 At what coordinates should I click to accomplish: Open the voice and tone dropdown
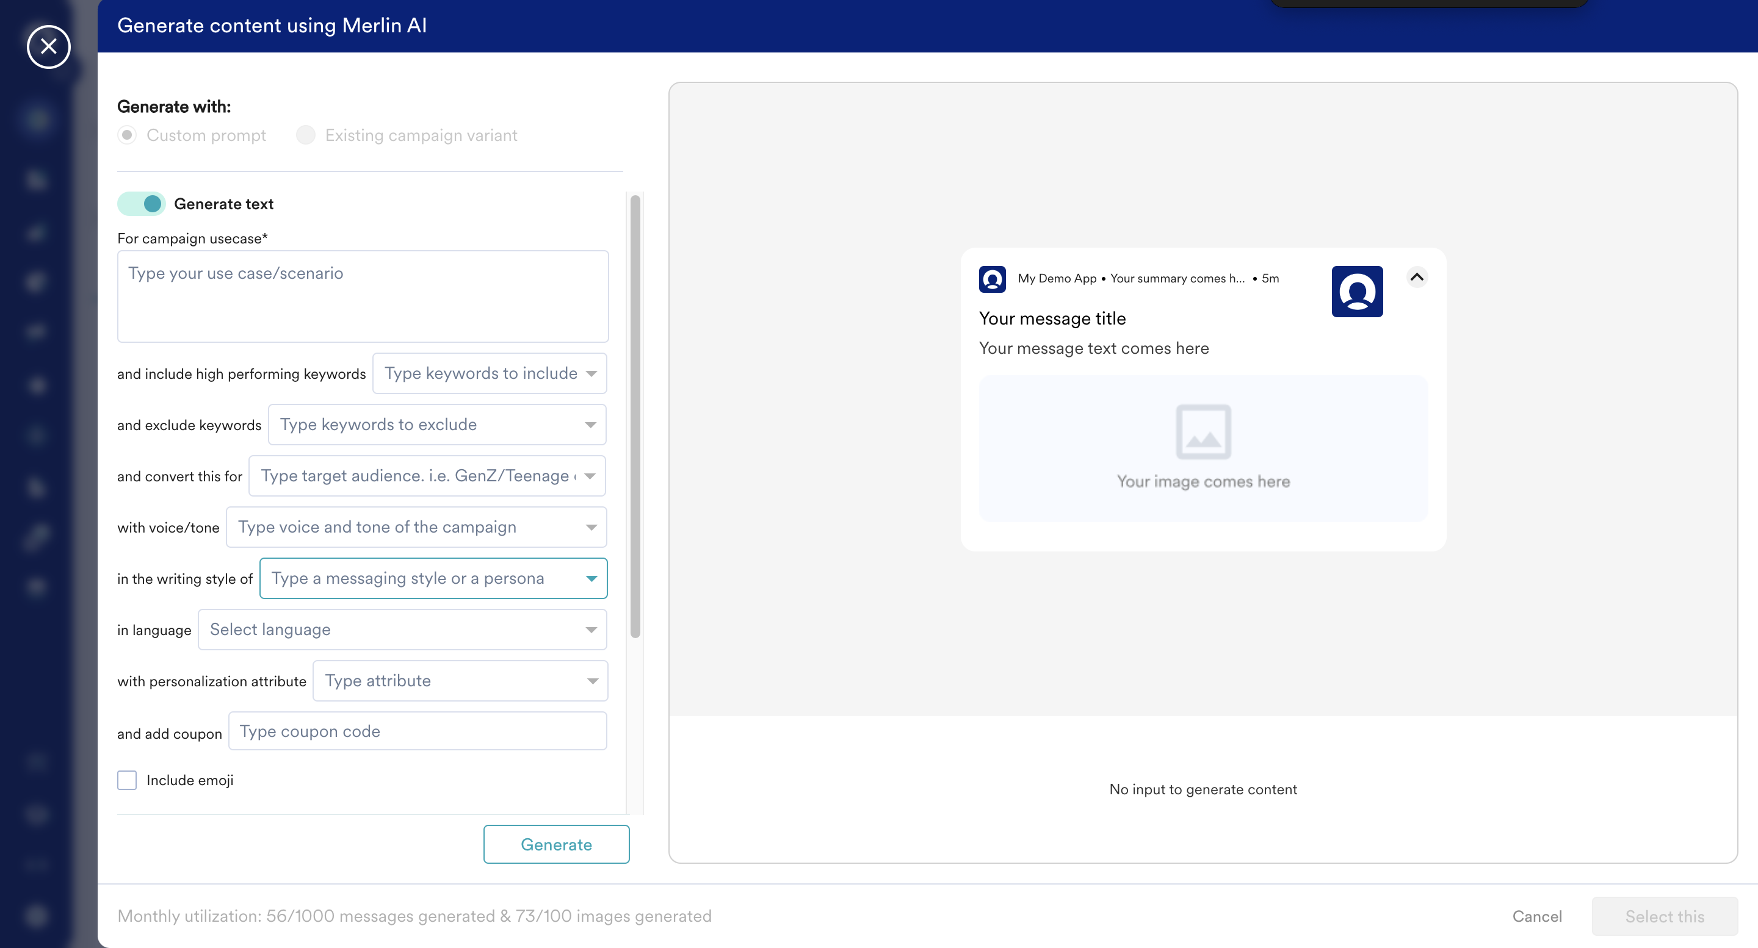click(591, 527)
